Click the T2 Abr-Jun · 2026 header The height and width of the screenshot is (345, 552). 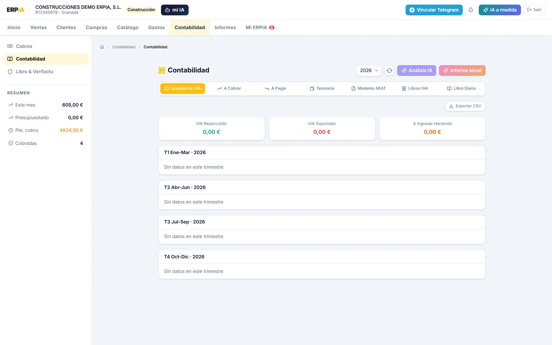click(x=322, y=187)
